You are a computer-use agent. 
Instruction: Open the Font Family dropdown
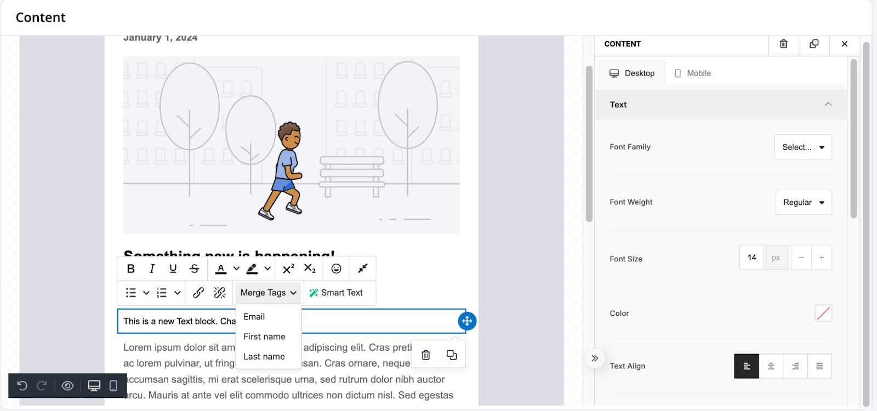tap(802, 147)
